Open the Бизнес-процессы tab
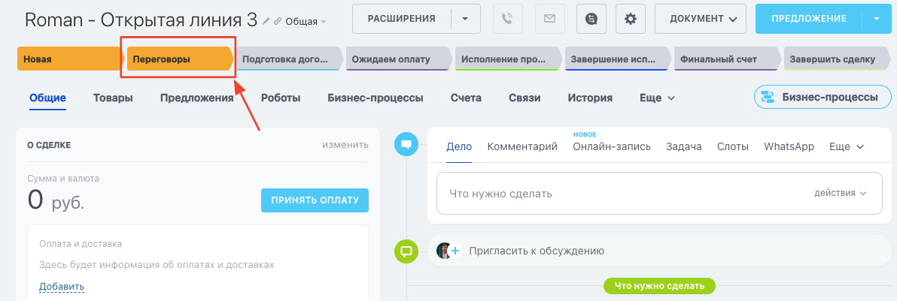Viewport: 897px width, 301px height. point(376,98)
